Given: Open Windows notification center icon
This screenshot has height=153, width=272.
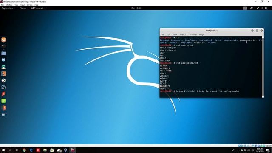Looking at the screenshot, I should coord(268,150).
